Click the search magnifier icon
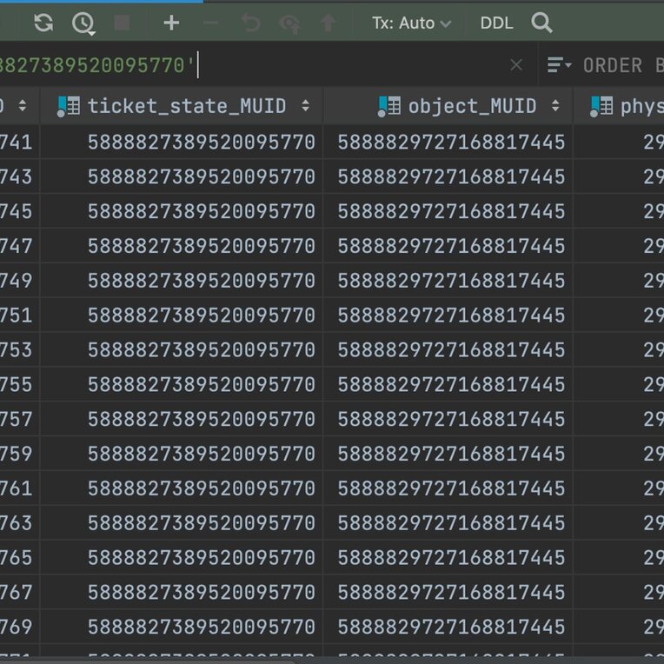The height and width of the screenshot is (664, 664). coord(541,23)
